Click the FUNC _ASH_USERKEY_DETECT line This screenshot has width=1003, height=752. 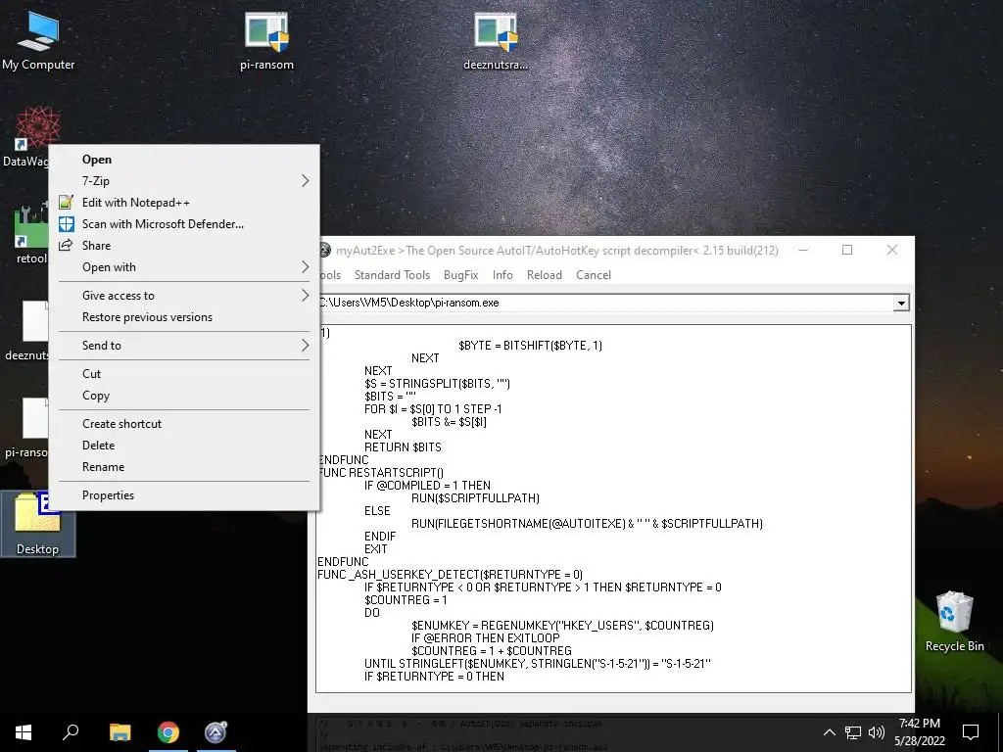point(451,574)
